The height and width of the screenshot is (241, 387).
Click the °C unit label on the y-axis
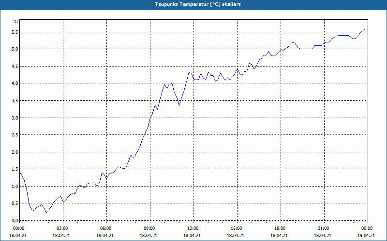[x=15, y=22]
